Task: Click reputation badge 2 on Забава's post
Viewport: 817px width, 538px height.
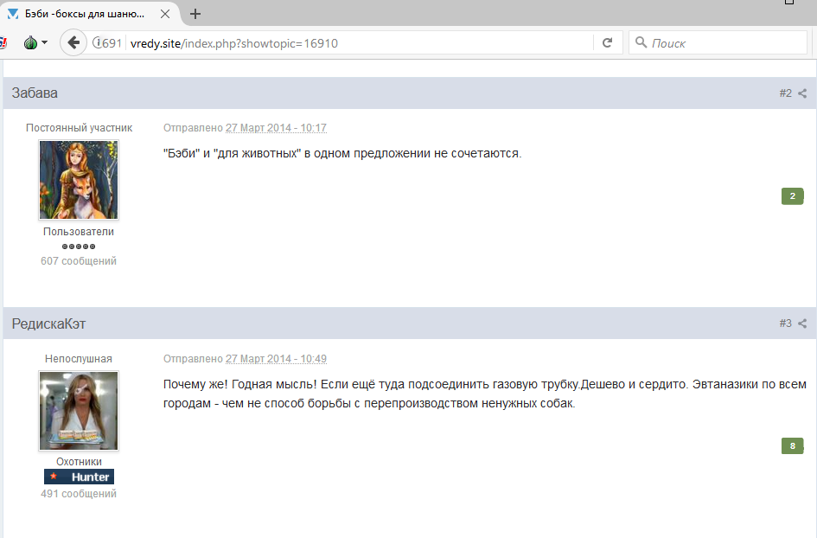Action: 792,196
